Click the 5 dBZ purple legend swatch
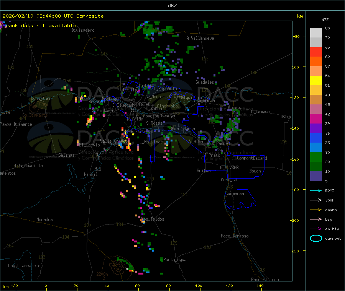Screen dimensions: 345x291 pos(316,176)
